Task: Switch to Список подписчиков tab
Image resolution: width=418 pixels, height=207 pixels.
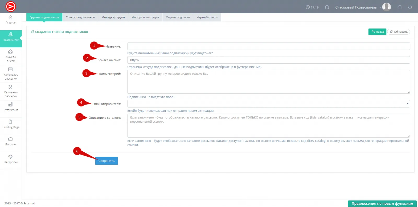Action: [x=80, y=17]
